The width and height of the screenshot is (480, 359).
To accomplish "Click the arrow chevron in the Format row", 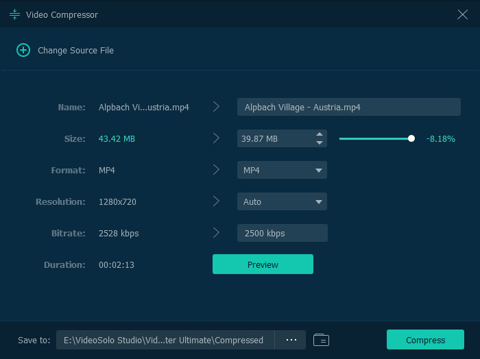I will (216, 170).
